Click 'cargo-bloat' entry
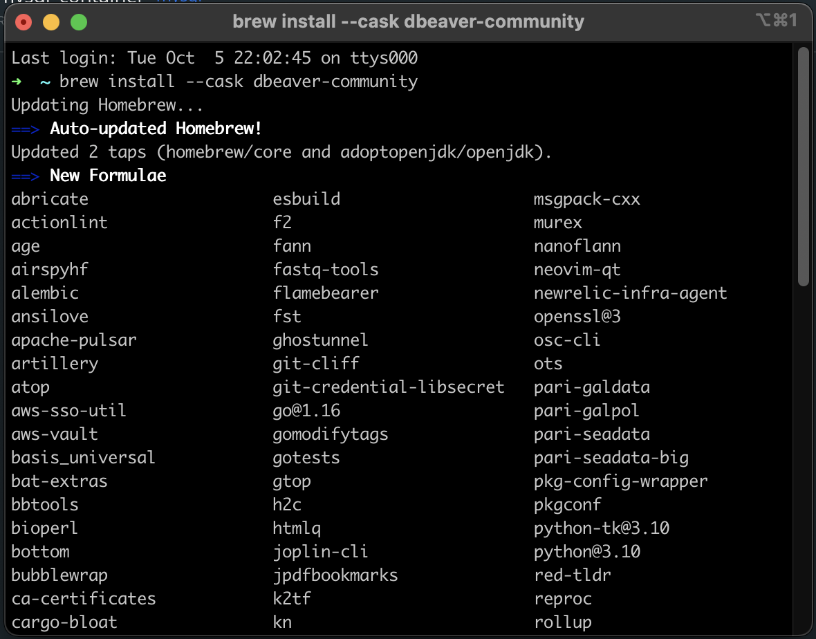816x639 pixels. click(64, 622)
